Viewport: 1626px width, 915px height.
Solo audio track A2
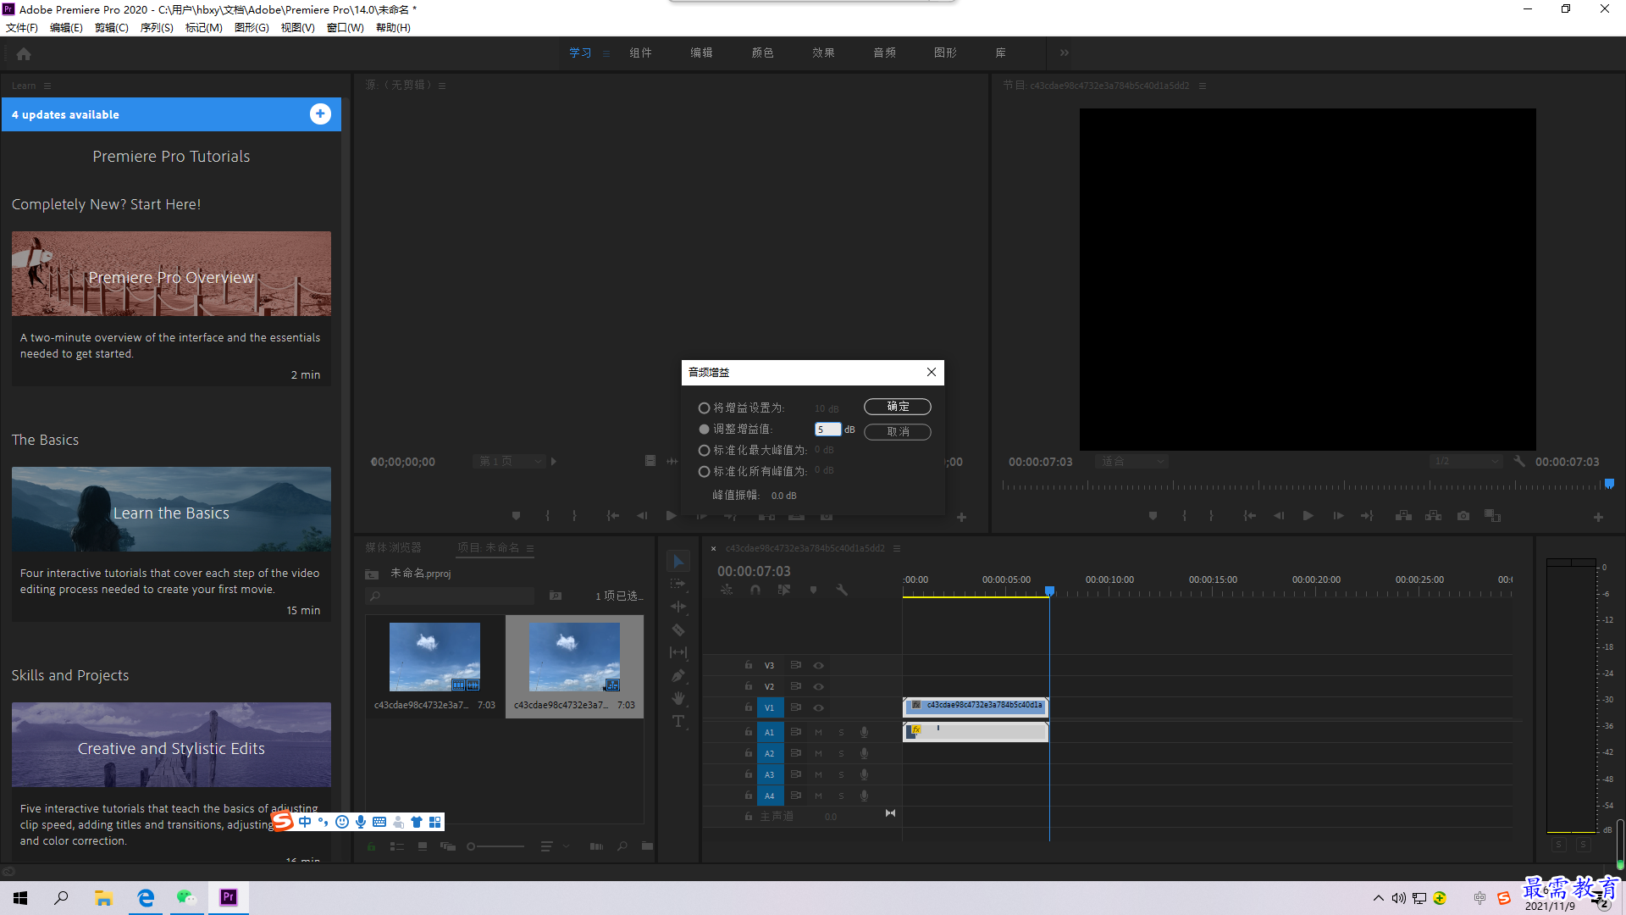[841, 753]
